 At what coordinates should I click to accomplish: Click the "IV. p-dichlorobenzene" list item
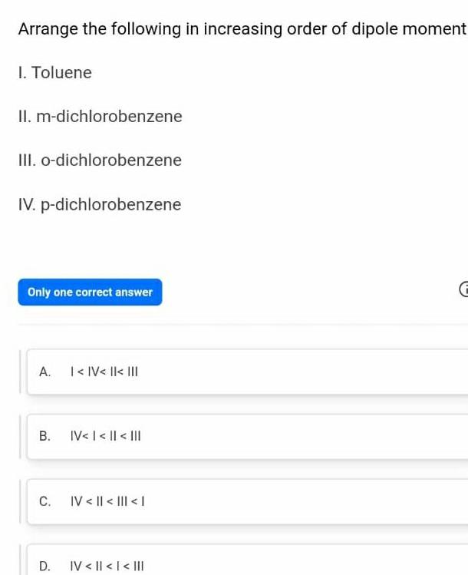coord(100,205)
